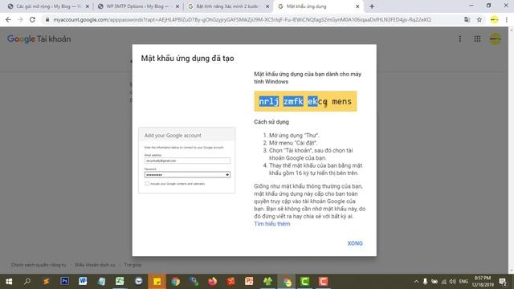The height and width of the screenshot is (289, 514).
Task: Open the red Camtasia recorder icon on taskbar
Action: point(323,282)
